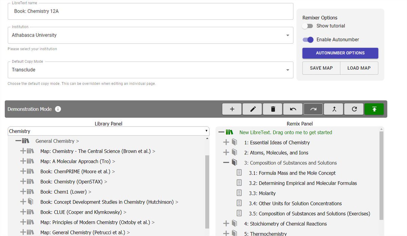The height and width of the screenshot is (236, 407).
Task: Open the Institution dropdown
Action: (288, 35)
